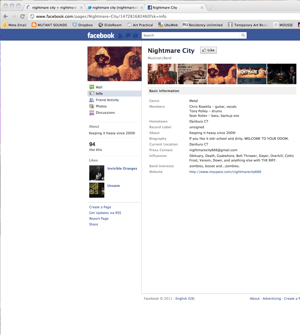
Task: Open the MOUSSE bookmark
Action: (283, 25)
